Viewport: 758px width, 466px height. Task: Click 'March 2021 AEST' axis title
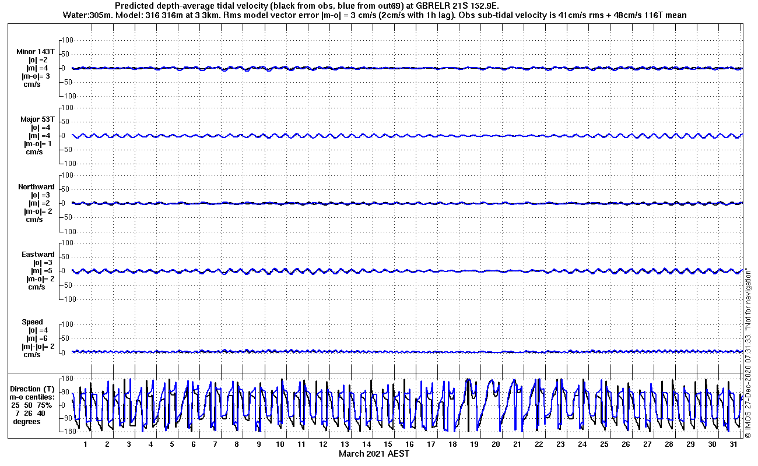(x=374, y=454)
